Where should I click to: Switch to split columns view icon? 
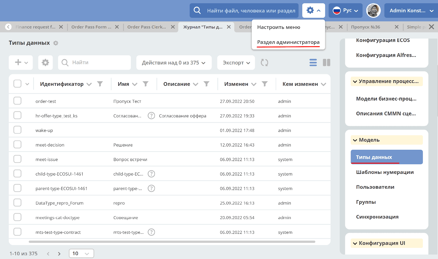click(x=327, y=62)
